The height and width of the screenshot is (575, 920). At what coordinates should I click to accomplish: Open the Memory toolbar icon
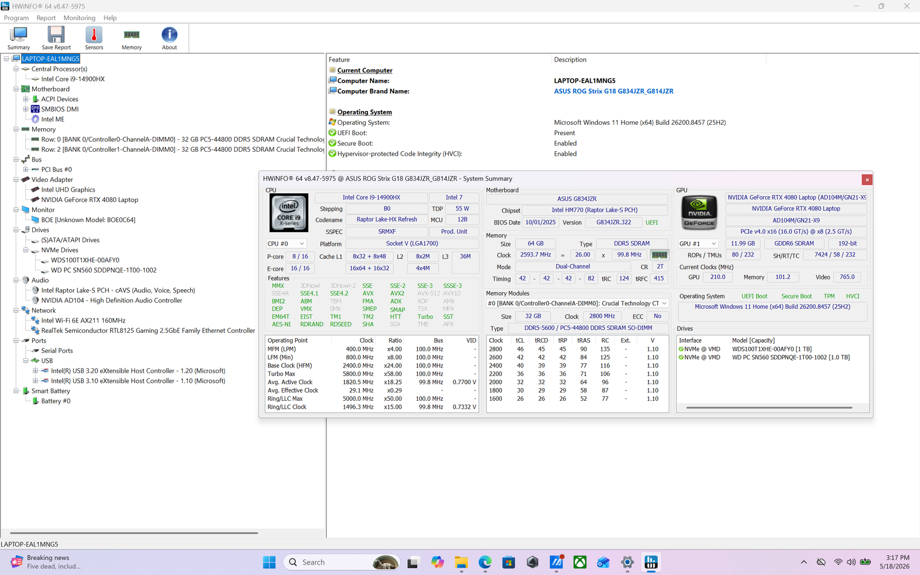pos(132,39)
